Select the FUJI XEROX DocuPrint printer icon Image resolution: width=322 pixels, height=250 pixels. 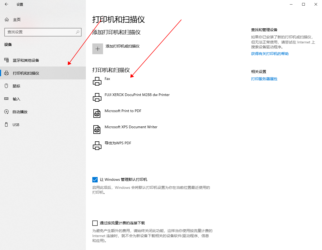pyautogui.click(x=97, y=97)
